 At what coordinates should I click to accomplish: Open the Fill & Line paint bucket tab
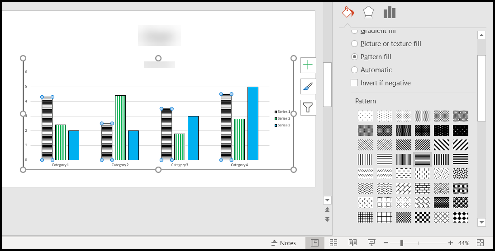click(x=347, y=13)
